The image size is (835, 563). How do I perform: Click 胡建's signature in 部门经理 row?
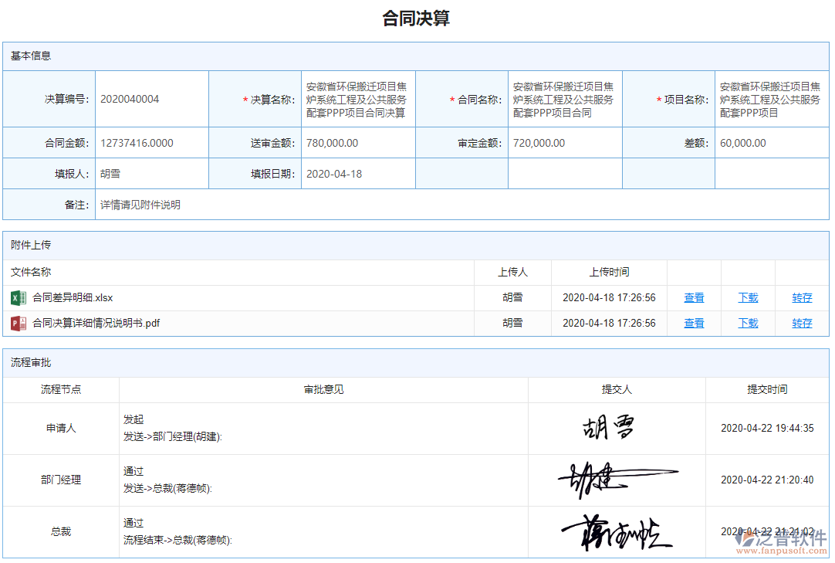pyautogui.click(x=614, y=479)
